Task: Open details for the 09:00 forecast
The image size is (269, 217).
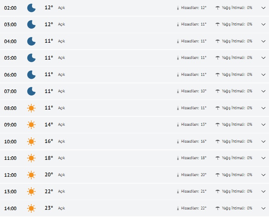Action: (263, 125)
